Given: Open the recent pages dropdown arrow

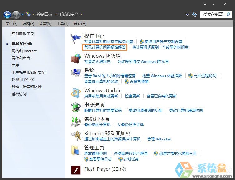Looking at the screenshot, I should [x=22, y=15].
